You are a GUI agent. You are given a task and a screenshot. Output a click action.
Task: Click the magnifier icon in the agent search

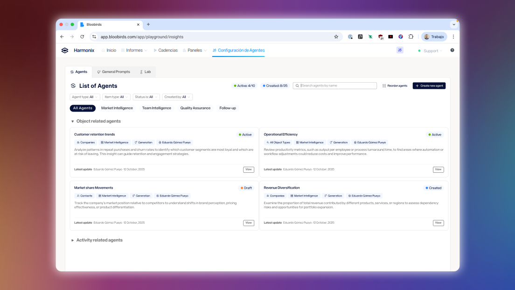(x=297, y=86)
